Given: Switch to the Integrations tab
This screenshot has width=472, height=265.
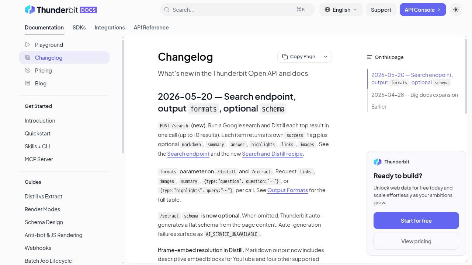Looking at the screenshot, I should (x=110, y=28).
